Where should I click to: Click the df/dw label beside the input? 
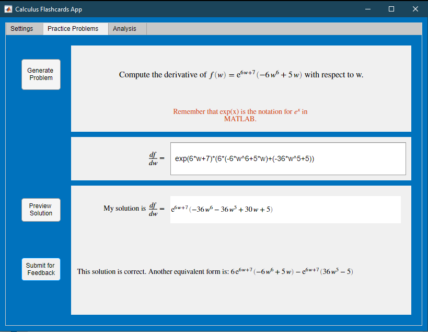click(156, 158)
